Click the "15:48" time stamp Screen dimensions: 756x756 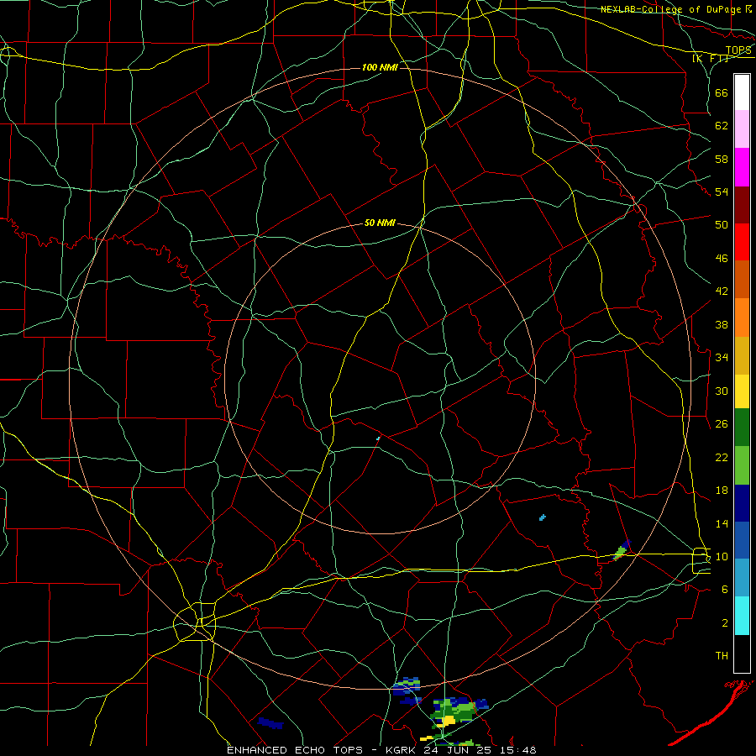tap(518, 750)
